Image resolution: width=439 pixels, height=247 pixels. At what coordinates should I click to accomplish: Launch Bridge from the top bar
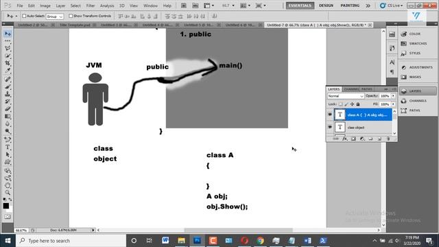[184, 5]
